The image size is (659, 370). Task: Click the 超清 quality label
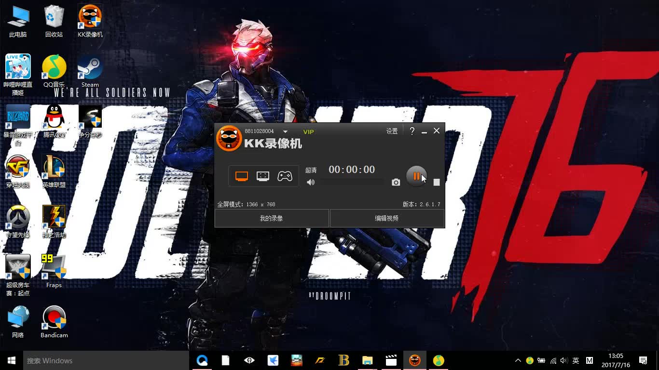tap(311, 170)
